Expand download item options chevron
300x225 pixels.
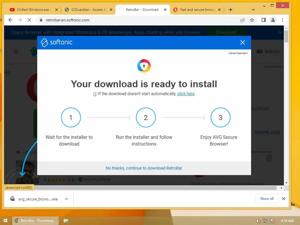point(67,199)
